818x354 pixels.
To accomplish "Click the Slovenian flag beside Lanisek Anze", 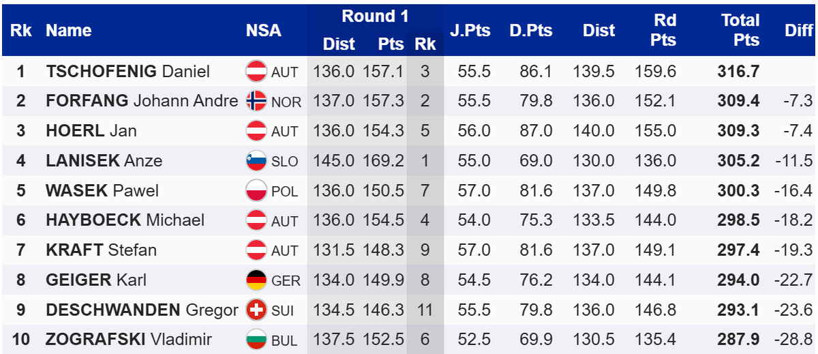I will coord(256,161).
